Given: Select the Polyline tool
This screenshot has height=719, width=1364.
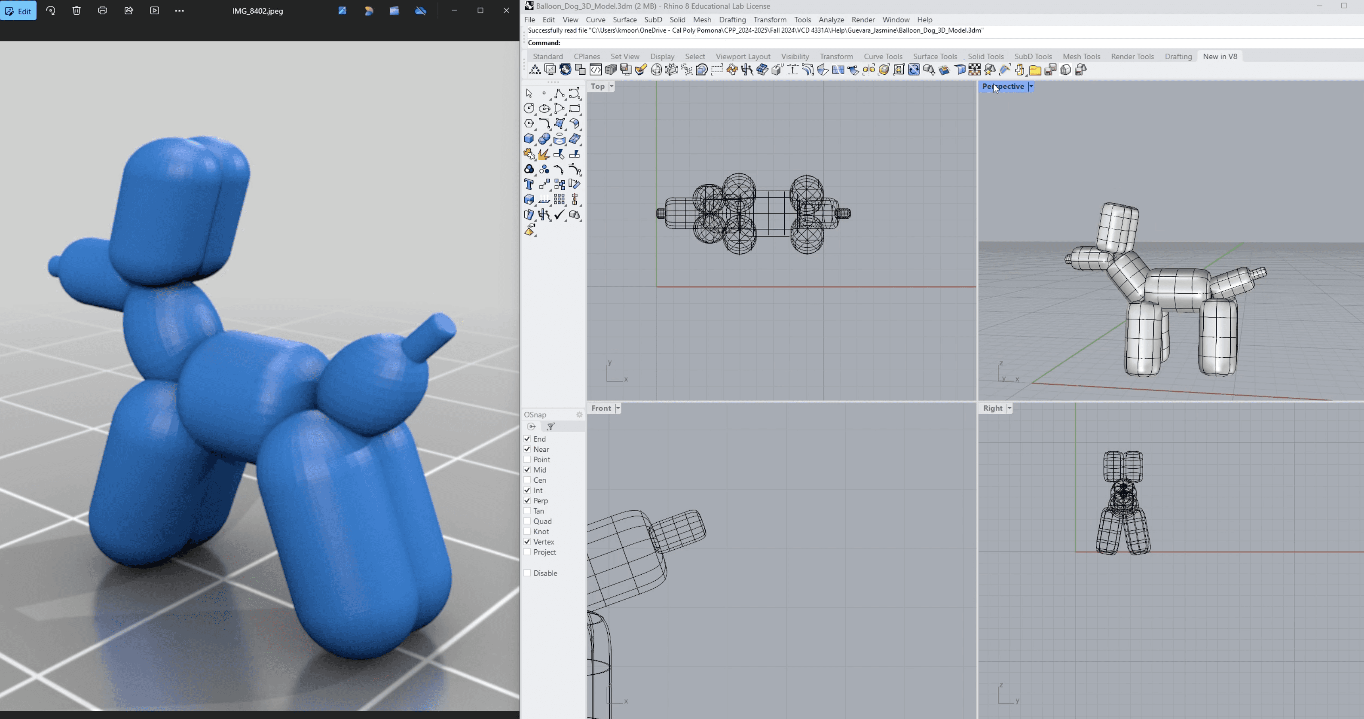Looking at the screenshot, I should [x=559, y=94].
